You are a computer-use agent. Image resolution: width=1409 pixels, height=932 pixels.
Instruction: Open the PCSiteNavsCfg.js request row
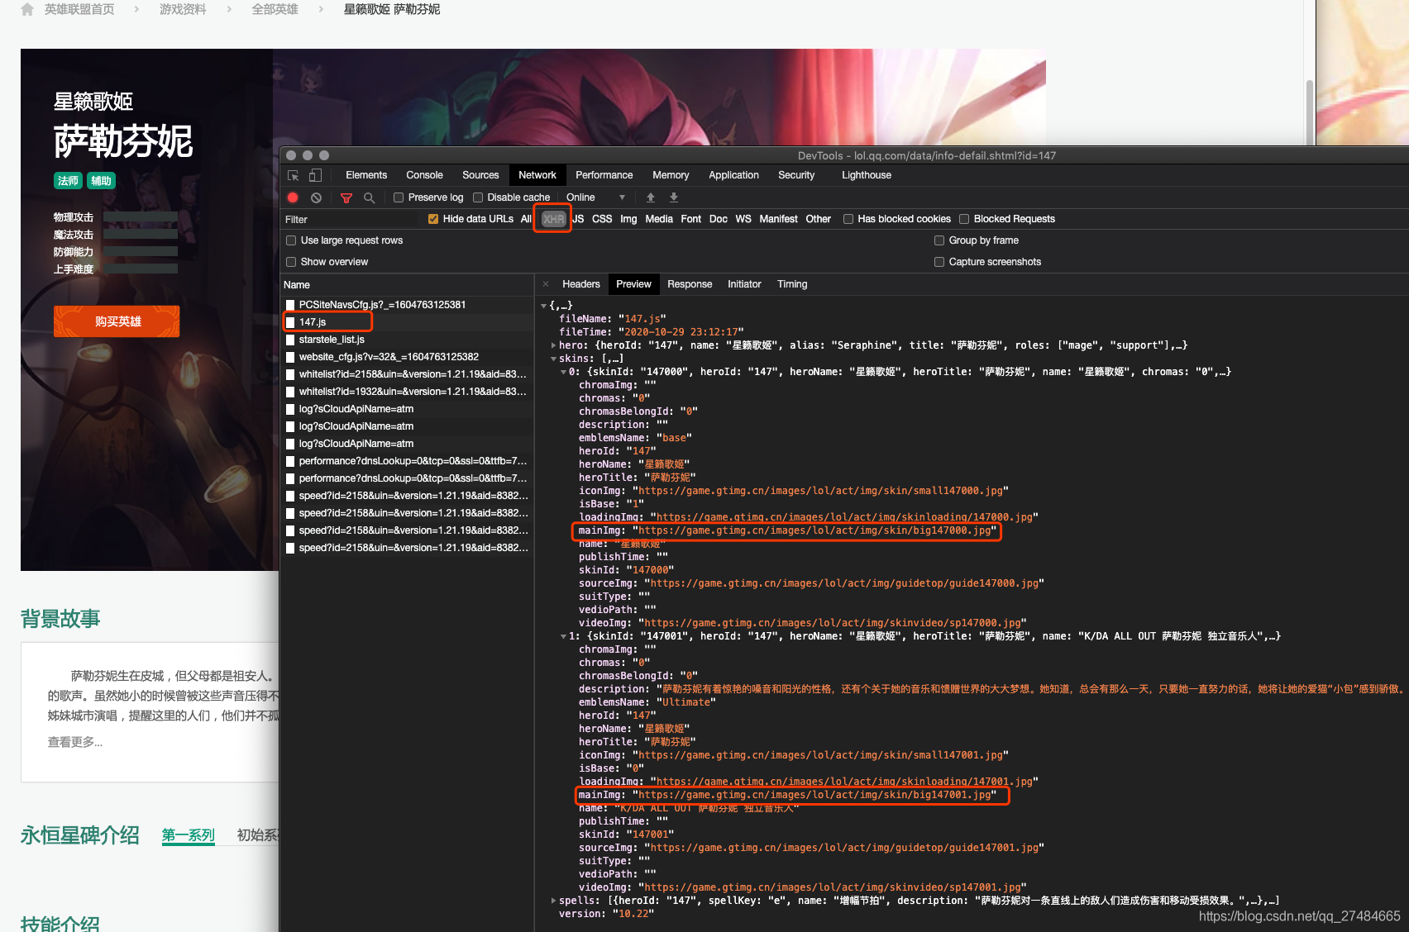coord(408,305)
